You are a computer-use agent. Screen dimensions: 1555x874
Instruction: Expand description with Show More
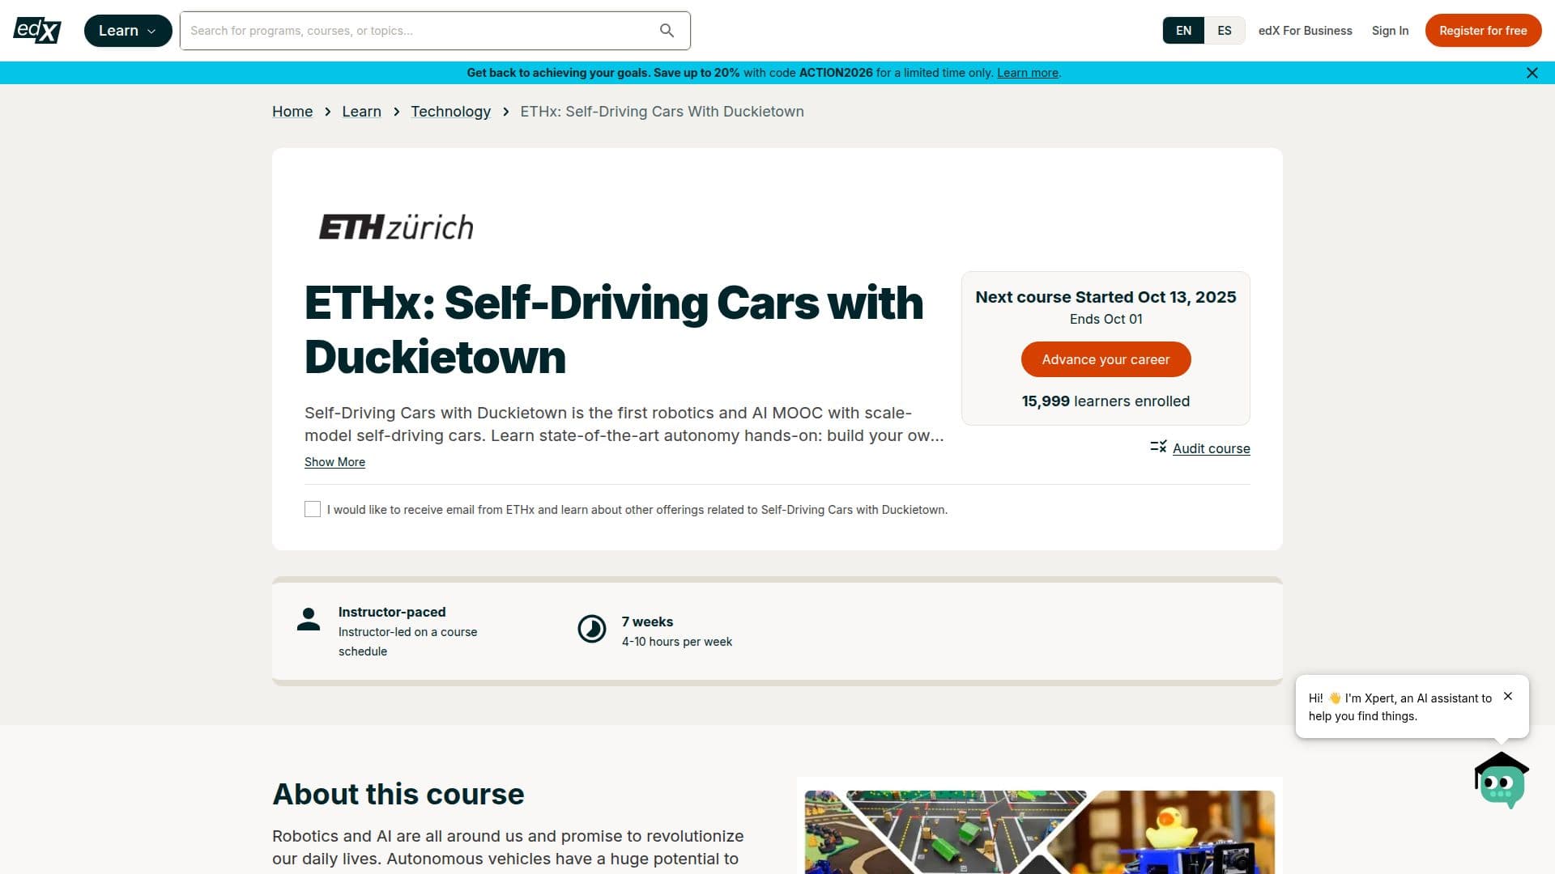tap(334, 462)
